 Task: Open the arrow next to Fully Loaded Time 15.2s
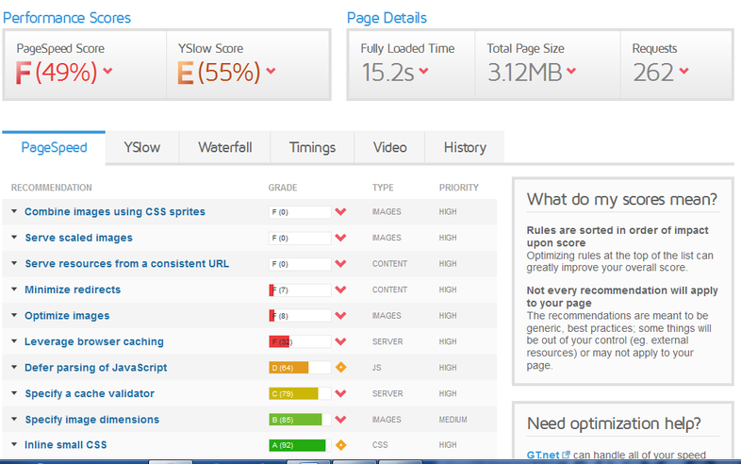(x=424, y=71)
